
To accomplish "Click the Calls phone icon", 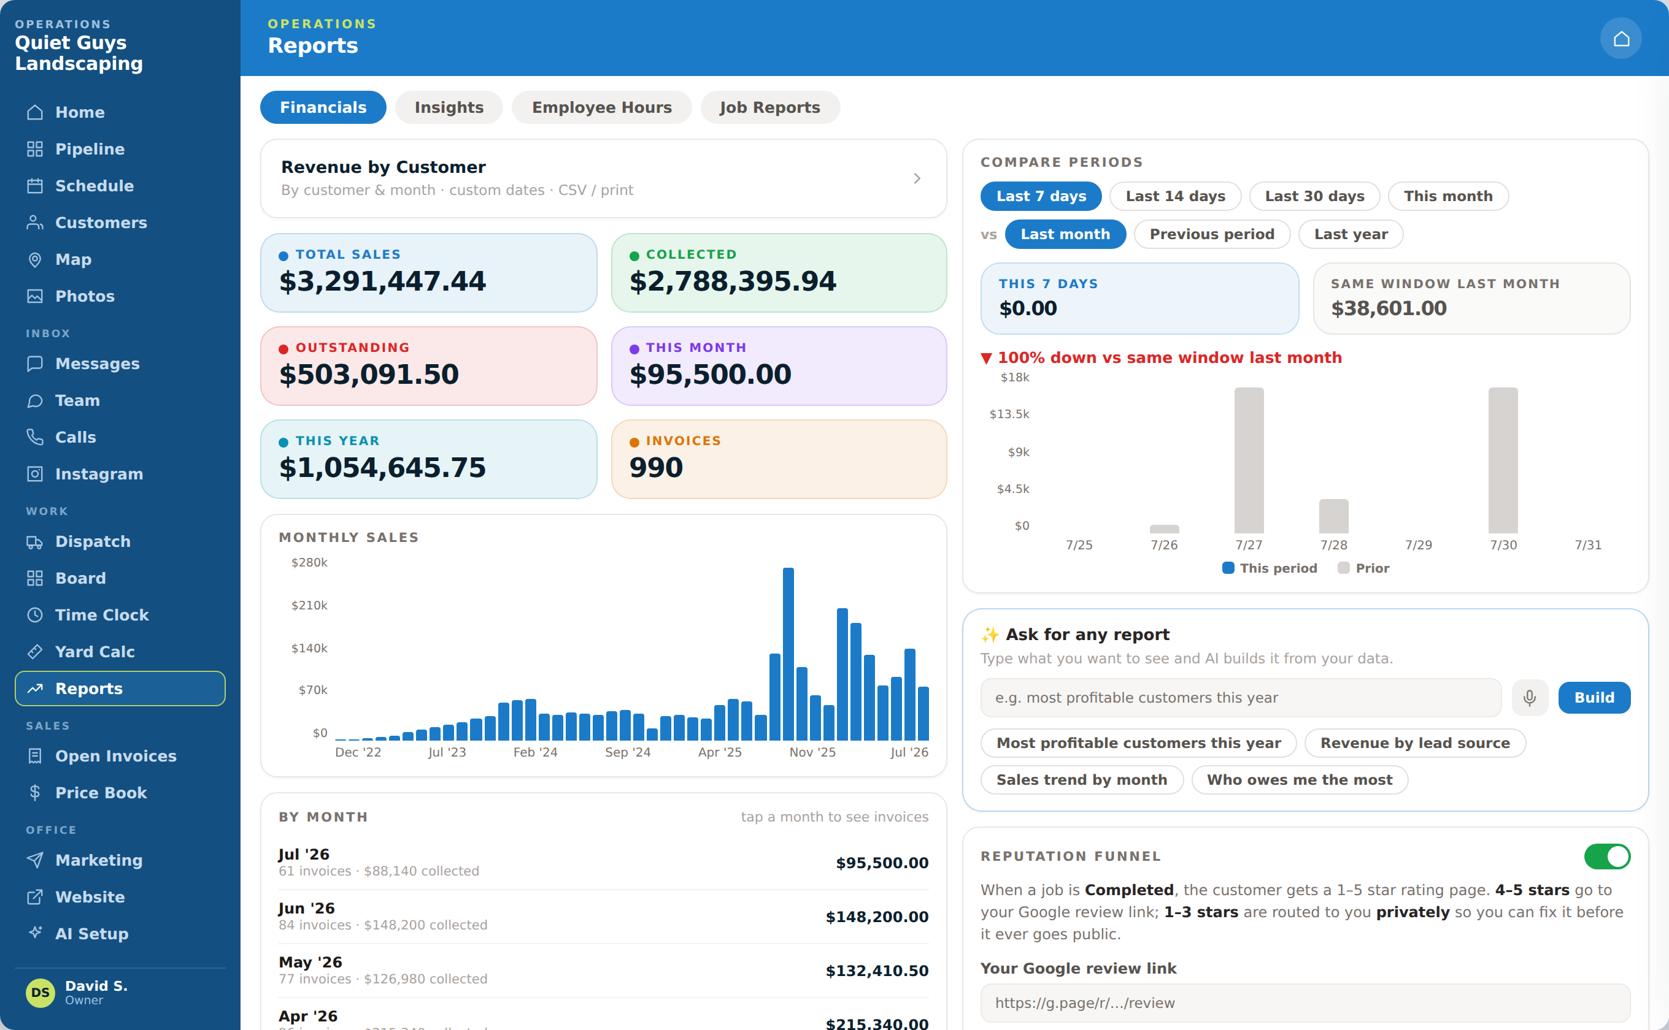I will click(35, 437).
